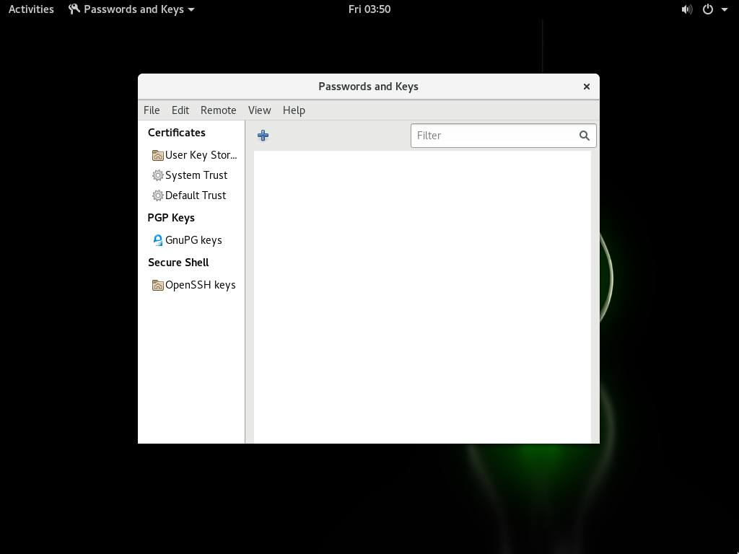This screenshot has height=554, width=739.
Task: Click the Activities button
Action: [31, 9]
